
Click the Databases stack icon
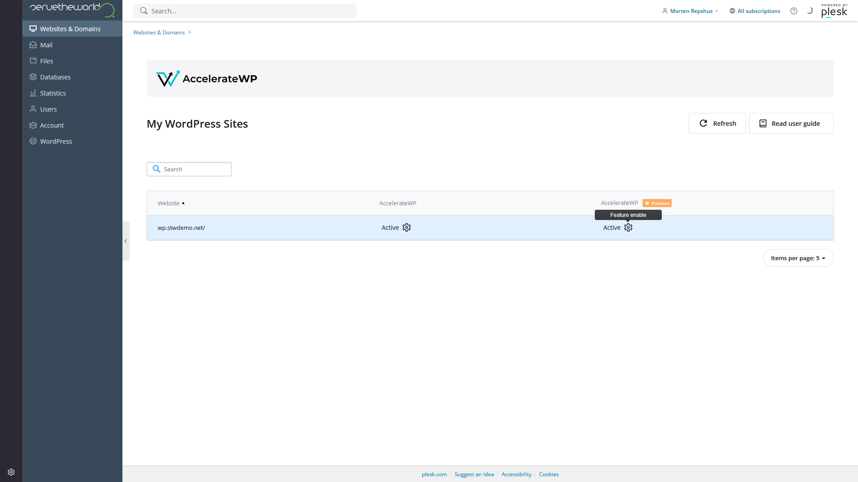coord(33,77)
